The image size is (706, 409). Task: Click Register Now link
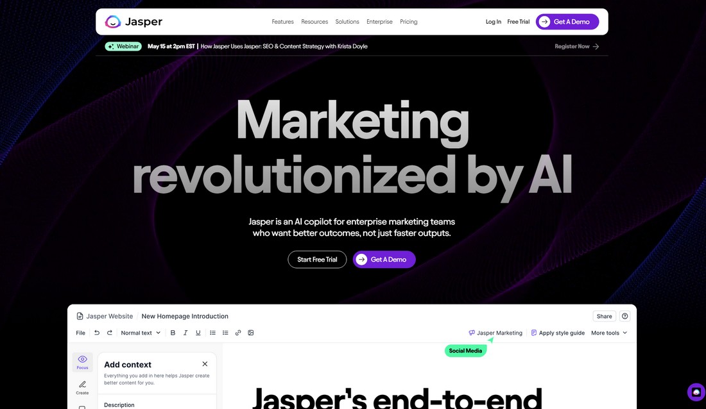point(572,46)
